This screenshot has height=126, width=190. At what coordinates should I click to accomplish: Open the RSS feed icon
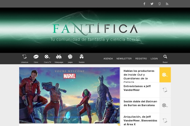coord(167,4)
